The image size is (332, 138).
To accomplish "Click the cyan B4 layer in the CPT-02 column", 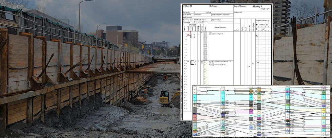I will tap(223, 98).
